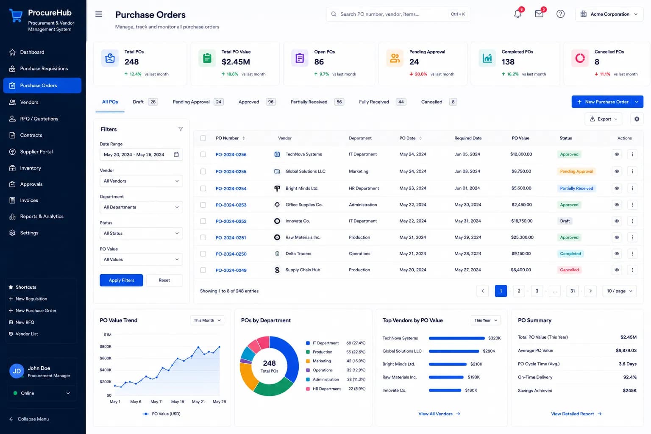651x434 pixels.
Task: Click the Apply Filters button
Action: pos(121,280)
